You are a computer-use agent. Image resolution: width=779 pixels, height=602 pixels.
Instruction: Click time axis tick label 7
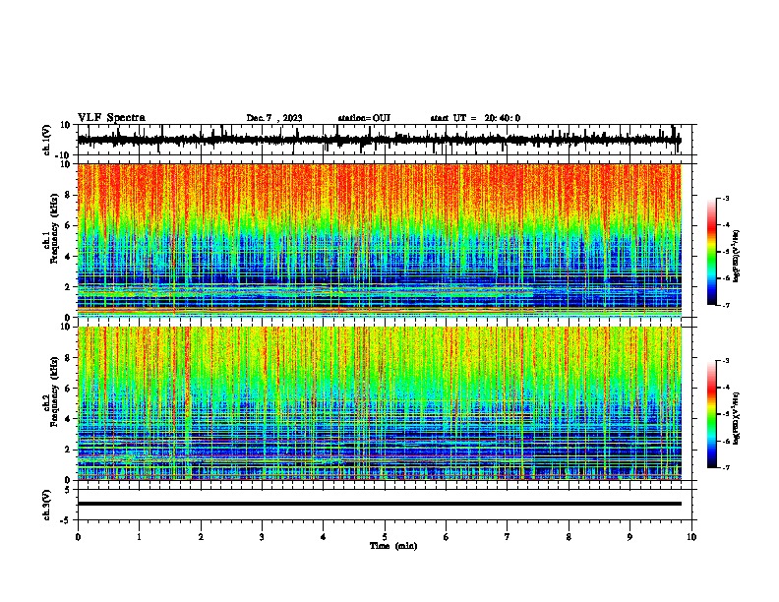[508, 537]
